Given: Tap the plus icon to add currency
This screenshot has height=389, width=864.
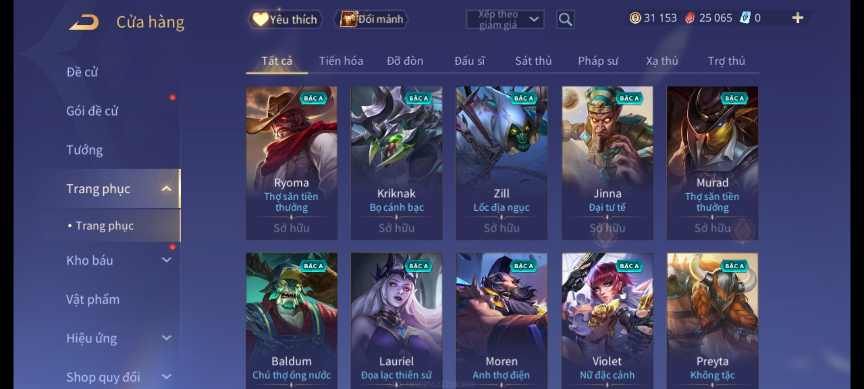Looking at the screenshot, I should pos(798,18).
